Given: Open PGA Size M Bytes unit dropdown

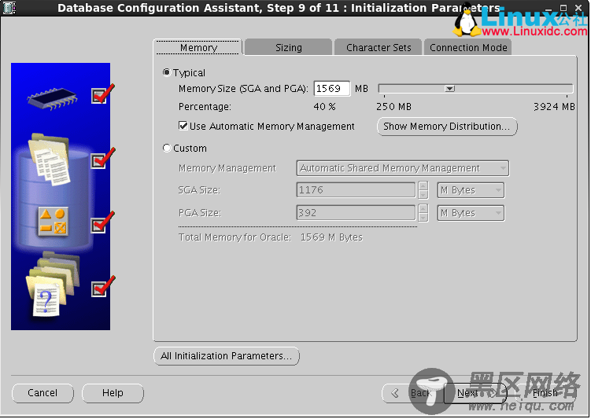Looking at the screenshot, I should 471,213.
